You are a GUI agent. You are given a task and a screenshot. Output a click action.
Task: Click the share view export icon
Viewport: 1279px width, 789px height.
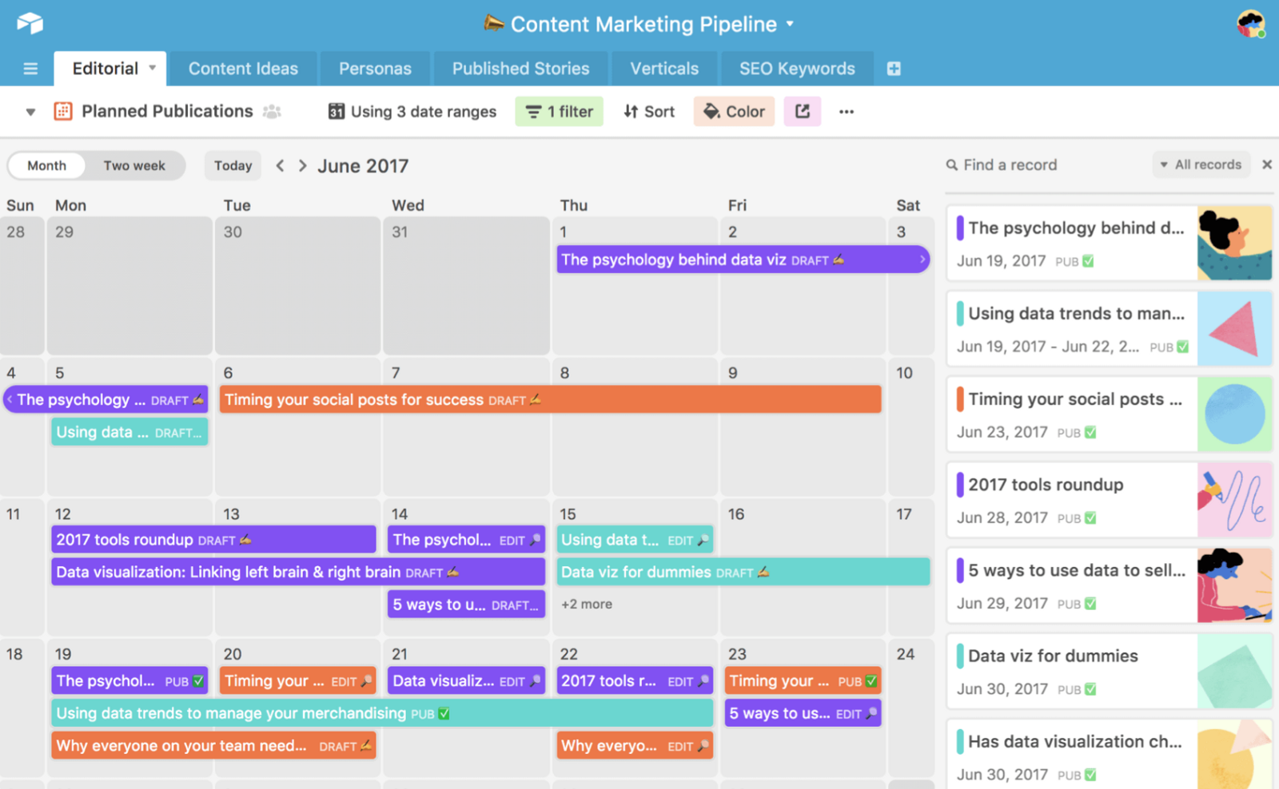(x=802, y=111)
